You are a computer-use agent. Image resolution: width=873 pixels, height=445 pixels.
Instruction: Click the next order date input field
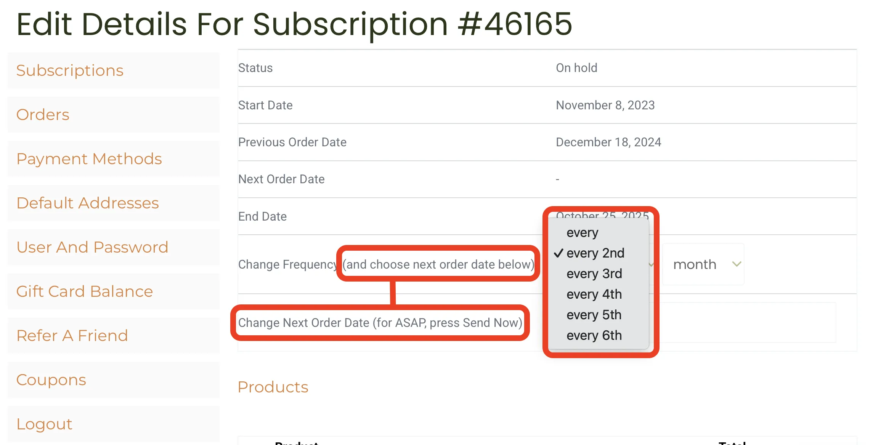747,322
